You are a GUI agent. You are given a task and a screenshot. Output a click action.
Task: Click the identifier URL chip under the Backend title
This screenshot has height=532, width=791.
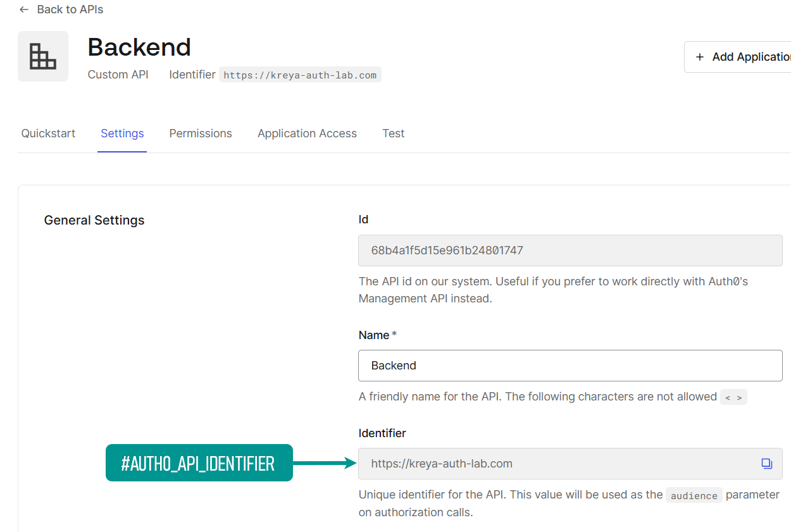pos(300,75)
